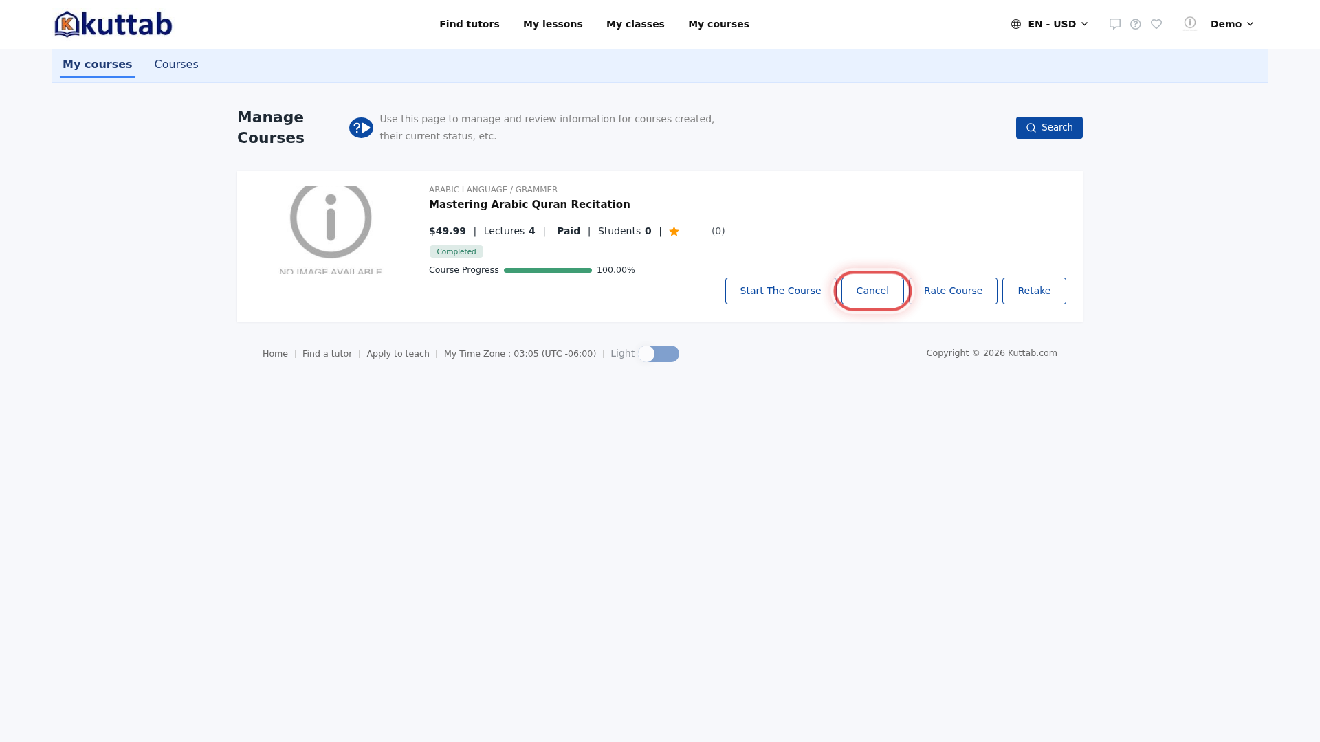The height and width of the screenshot is (742, 1320).
Task: Switch to the Courses tab
Action: pyautogui.click(x=176, y=65)
